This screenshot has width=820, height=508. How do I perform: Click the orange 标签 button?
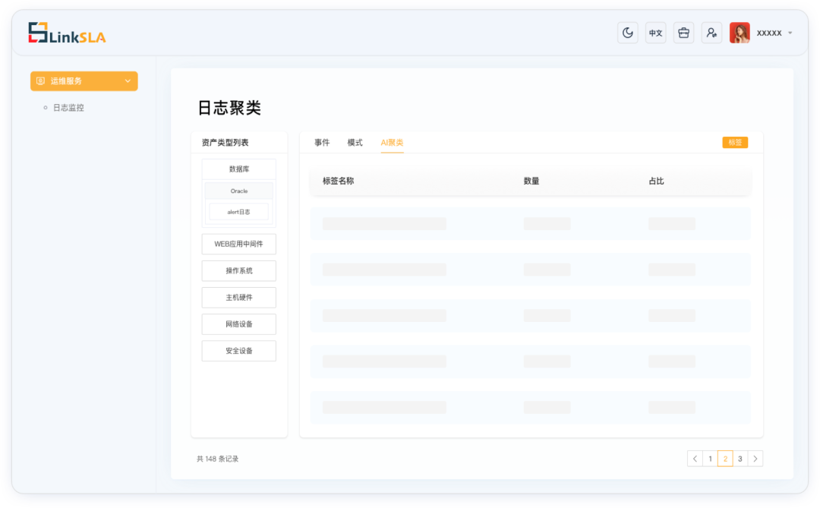[735, 142]
